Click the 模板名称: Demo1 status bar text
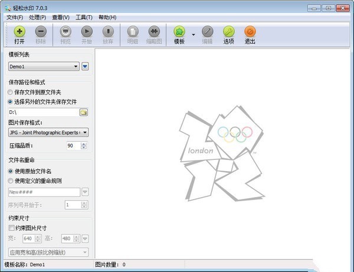Image resolution: width=354 pixels, height=272 pixels. [x=25, y=264]
